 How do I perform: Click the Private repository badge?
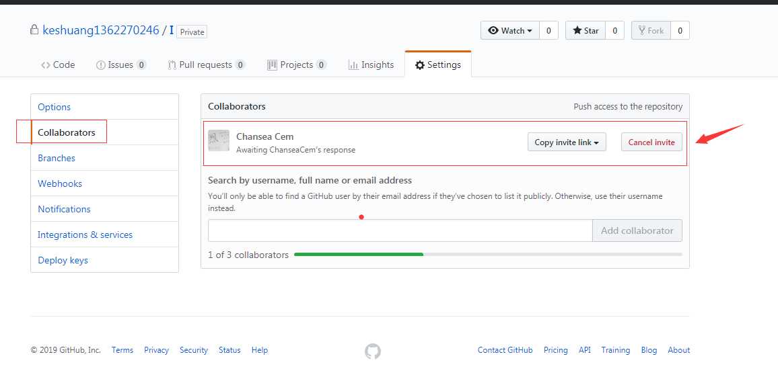click(192, 32)
